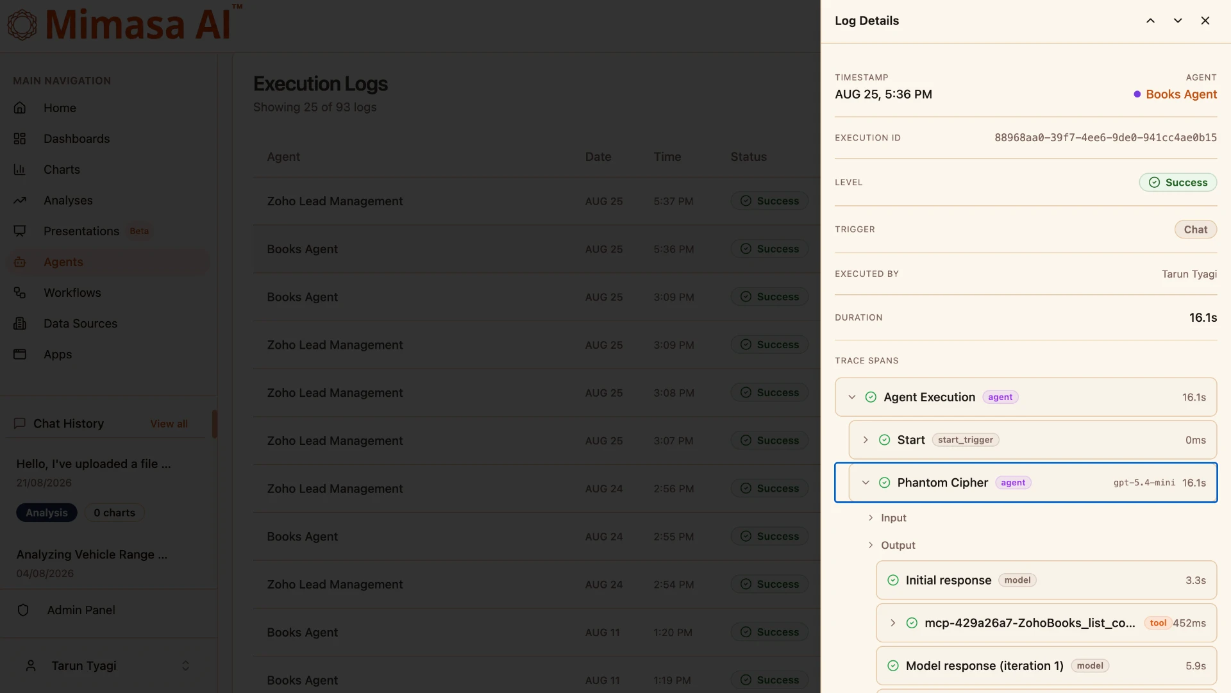Viewport: 1231px width, 693px height.
Task: Select Agents in main navigation
Action: [63, 262]
